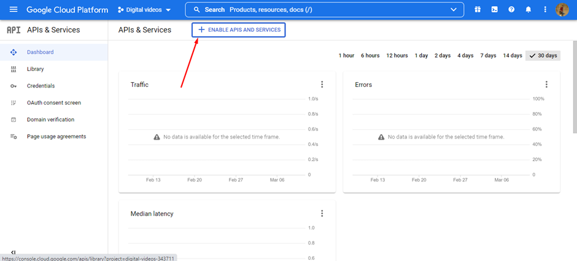The image size is (577, 261).
Task: Click the Errors chart no-data warning icon
Action: [381, 137]
